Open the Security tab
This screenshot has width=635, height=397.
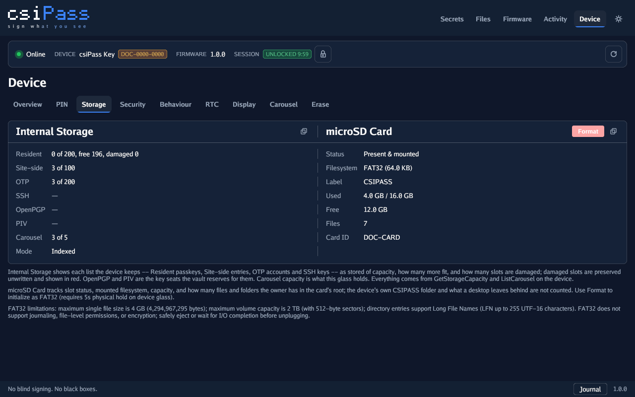[x=133, y=104]
